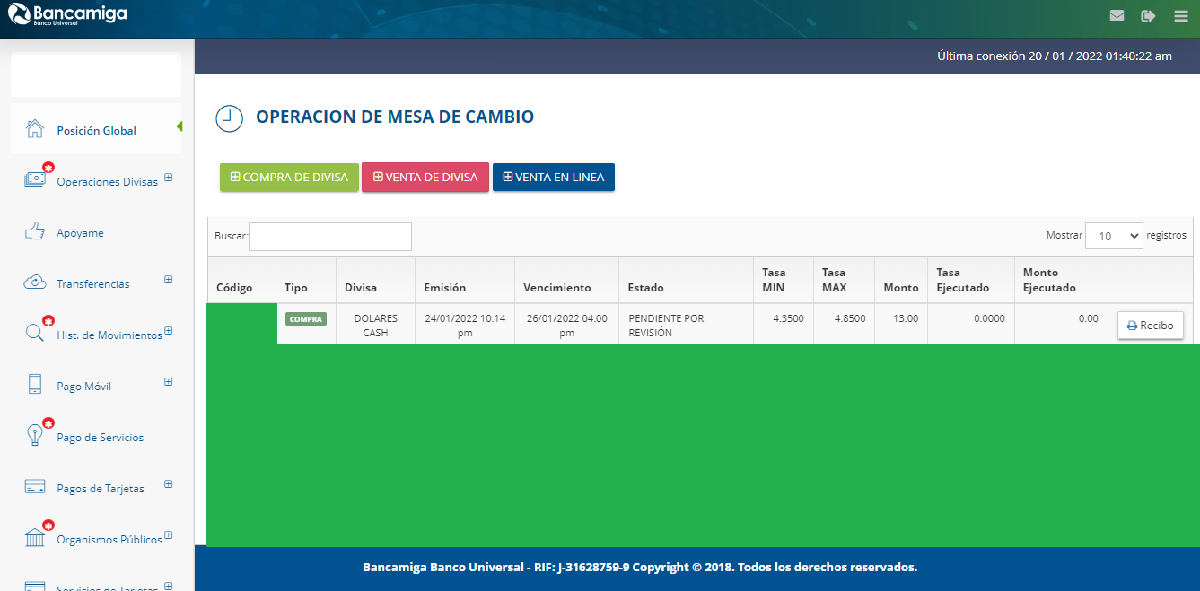1200x591 pixels.
Task: Print the Recibo for the transaction
Action: 1150,326
